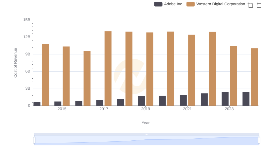The height and width of the screenshot is (153, 265).
Task: Click the Year axis title
Action: [x=145, y=123]
